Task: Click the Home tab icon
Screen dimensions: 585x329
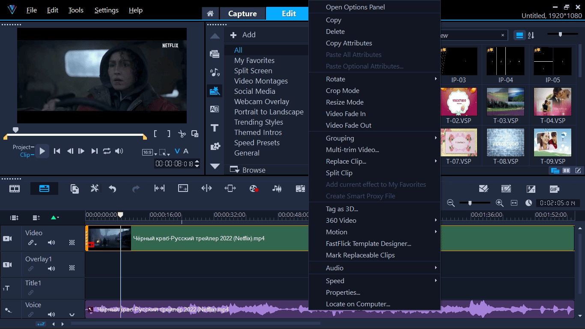Action: click(210, 13)
